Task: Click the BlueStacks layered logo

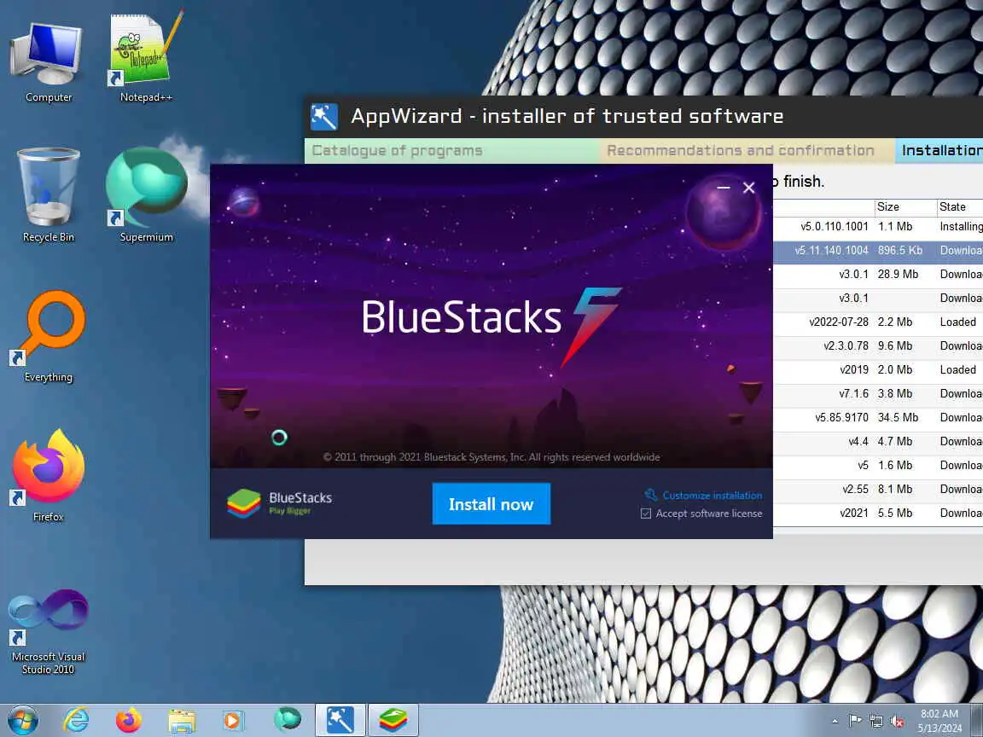Action: tap(244, 503)
